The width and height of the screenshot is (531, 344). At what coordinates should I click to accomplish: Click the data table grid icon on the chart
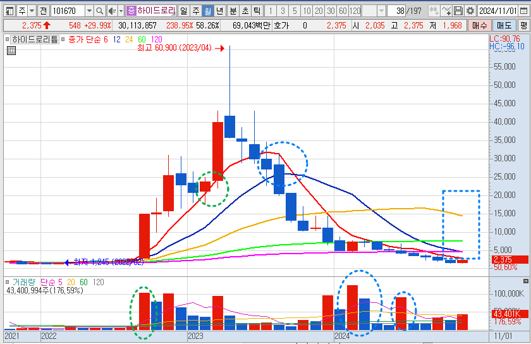pos(11,51)
